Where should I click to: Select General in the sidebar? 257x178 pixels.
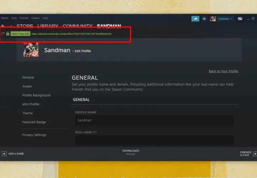[x=28, y=77]
